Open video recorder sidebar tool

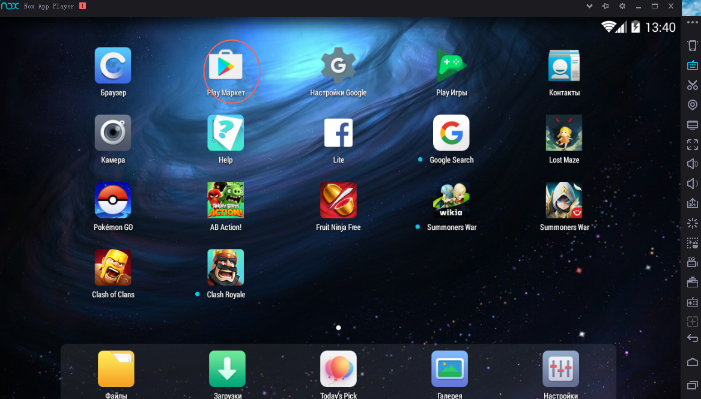[x=692, y=262]
